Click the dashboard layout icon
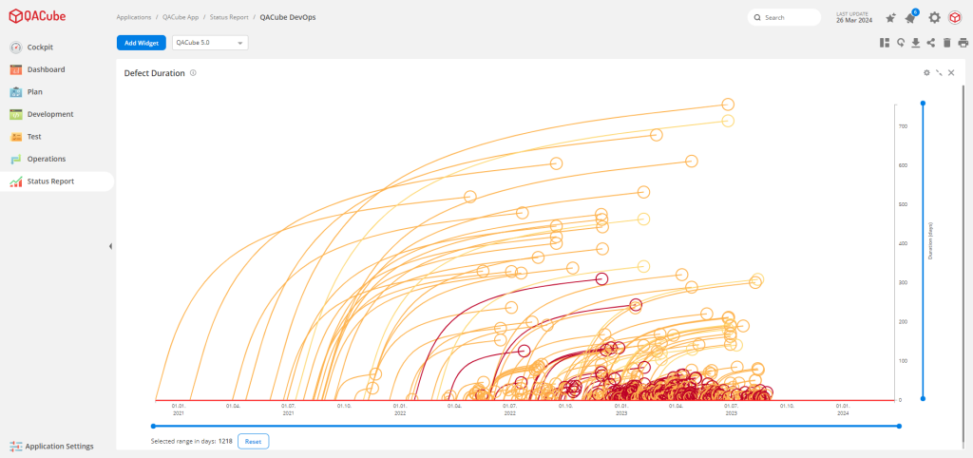973x458 pixels. coord(885,43)
